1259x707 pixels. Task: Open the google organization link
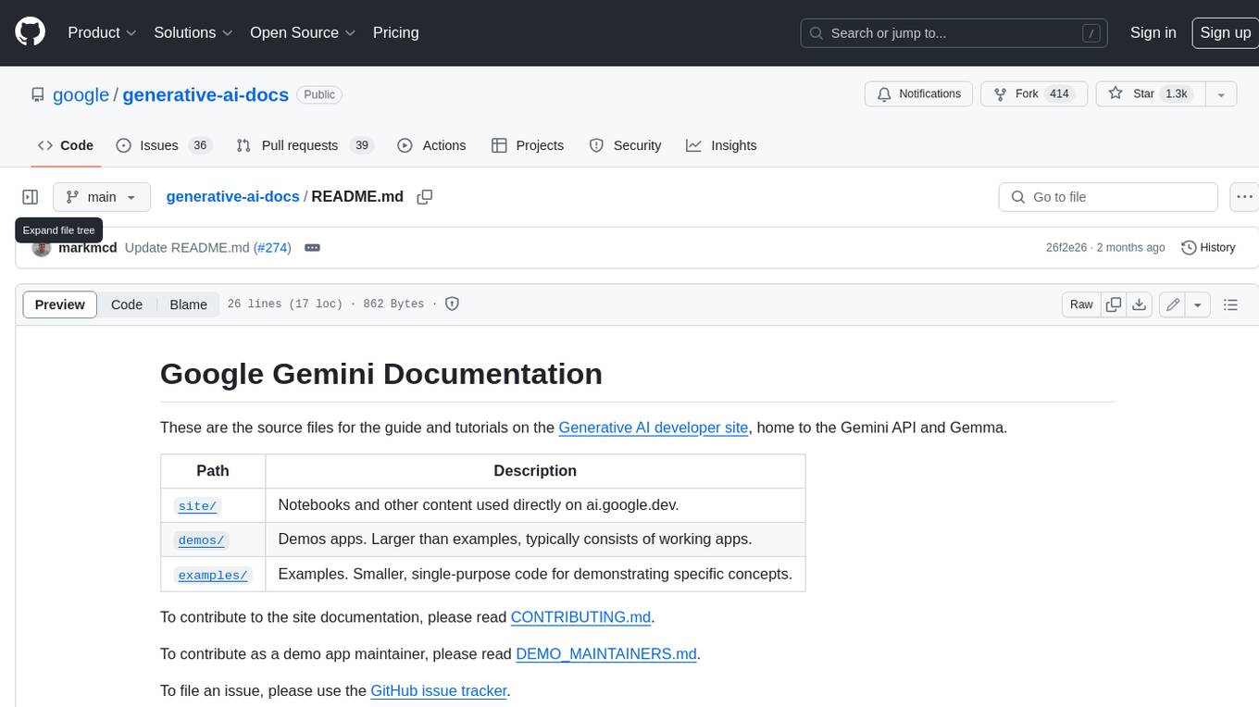[81, 94]
